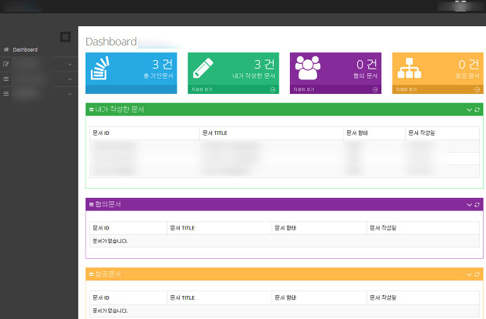Image resolution: width=486 pixels, height=319 pixels.
Task: Click the edit pencil icon in sidebar
Action: click(6, 64)
